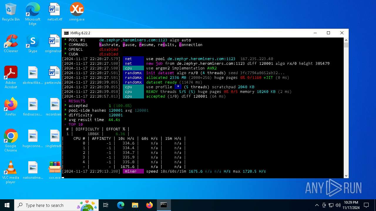This screenshot has width=376, height=211.
Task: Click the TOP 10 heading text
Action: pyautogui.click(x=74, y=125)
